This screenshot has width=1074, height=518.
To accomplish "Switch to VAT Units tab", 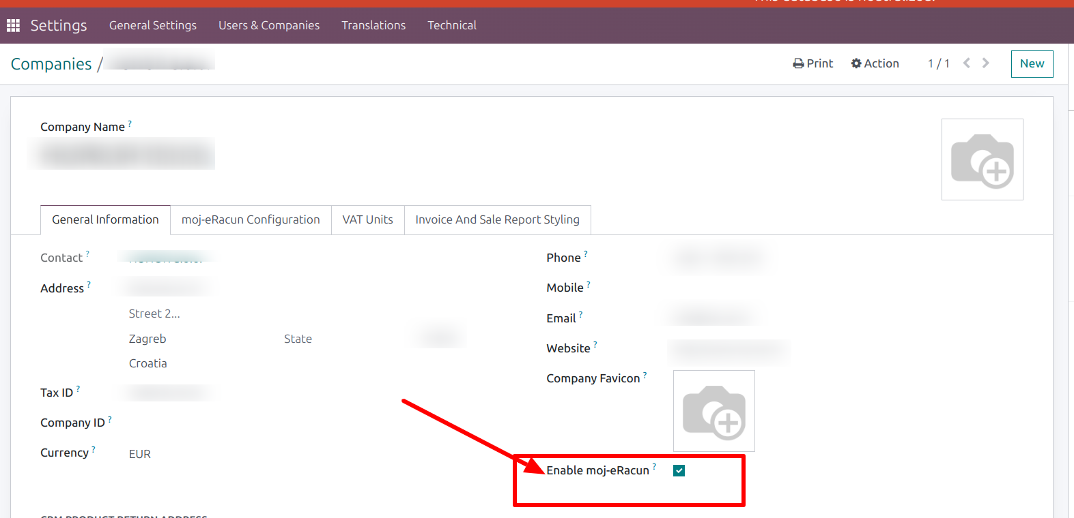I will 367,220.
